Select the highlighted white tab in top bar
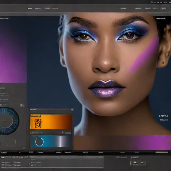This screenshot has height=171, width=171. point(30,8)
